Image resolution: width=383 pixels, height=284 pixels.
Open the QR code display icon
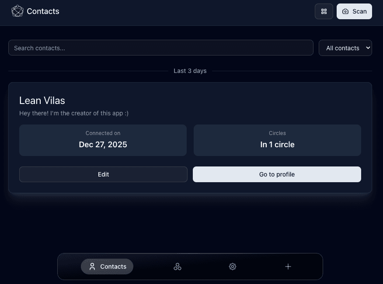click(x=324, y=11)
